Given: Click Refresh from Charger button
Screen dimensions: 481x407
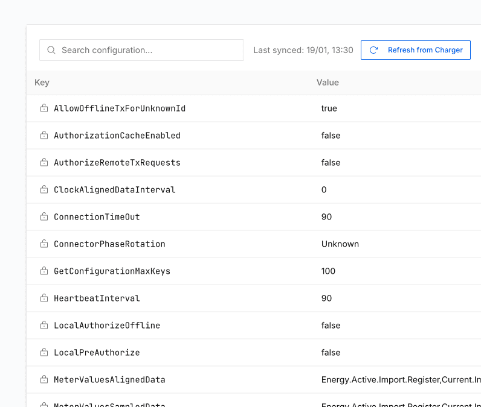Looking at the screenshot, I should pyautogui.click(x=415, y=50).
